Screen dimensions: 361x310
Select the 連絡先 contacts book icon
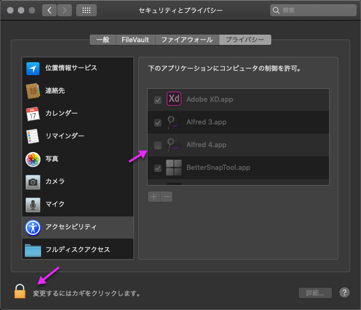coord(33,91)
